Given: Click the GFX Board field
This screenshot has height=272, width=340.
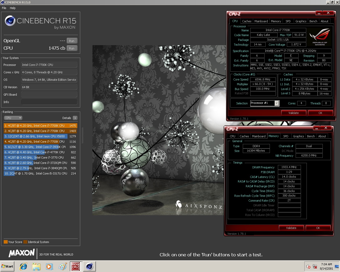Looking at the screenshot, I should (x=49, y=95).
